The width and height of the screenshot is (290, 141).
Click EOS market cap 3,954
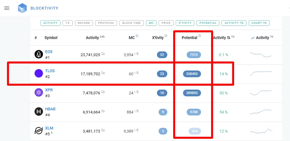[x=129, y=55]
